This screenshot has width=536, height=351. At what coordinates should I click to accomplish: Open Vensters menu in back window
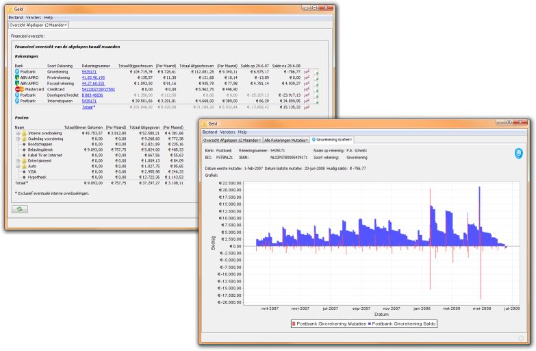click(34, 17)
